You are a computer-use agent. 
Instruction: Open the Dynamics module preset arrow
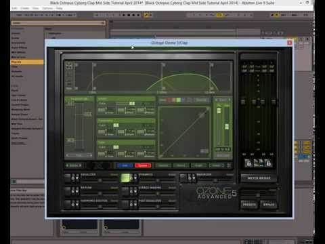[x=135, y=178]
